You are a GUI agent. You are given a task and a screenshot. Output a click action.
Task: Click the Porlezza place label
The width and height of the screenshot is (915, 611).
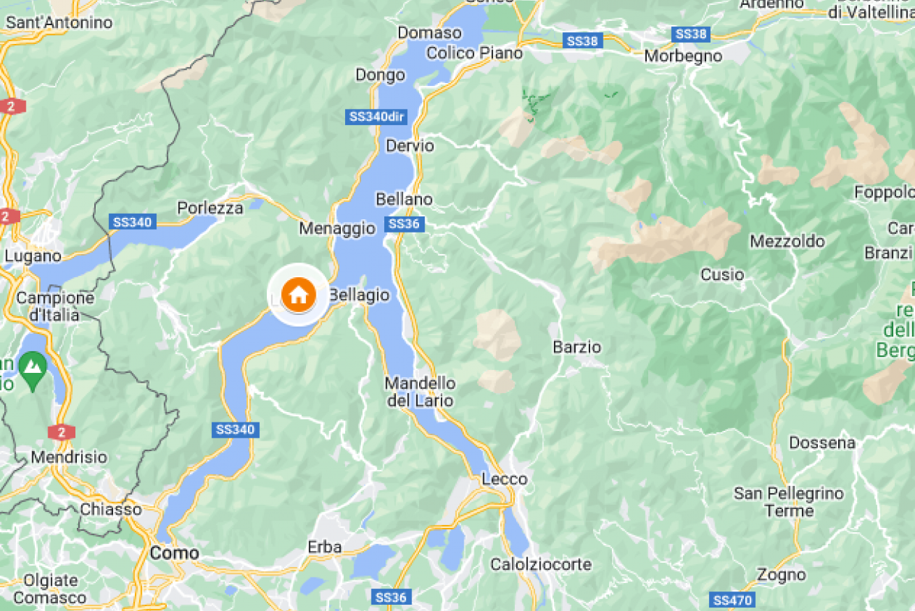210,208
